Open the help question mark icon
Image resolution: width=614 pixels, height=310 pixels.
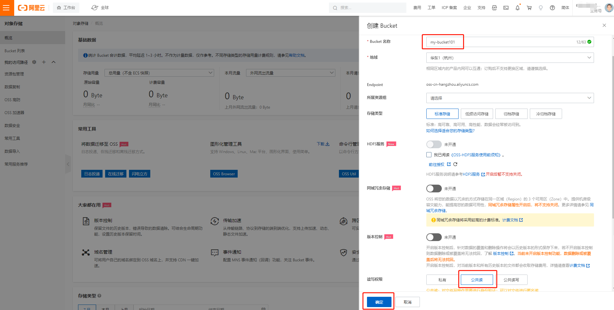click(x=552, y=8)
